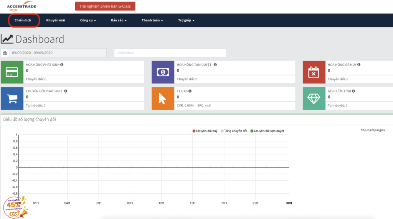Click the 04H label on chart axis
Screen dimensions: 393x219
point(67,203)
